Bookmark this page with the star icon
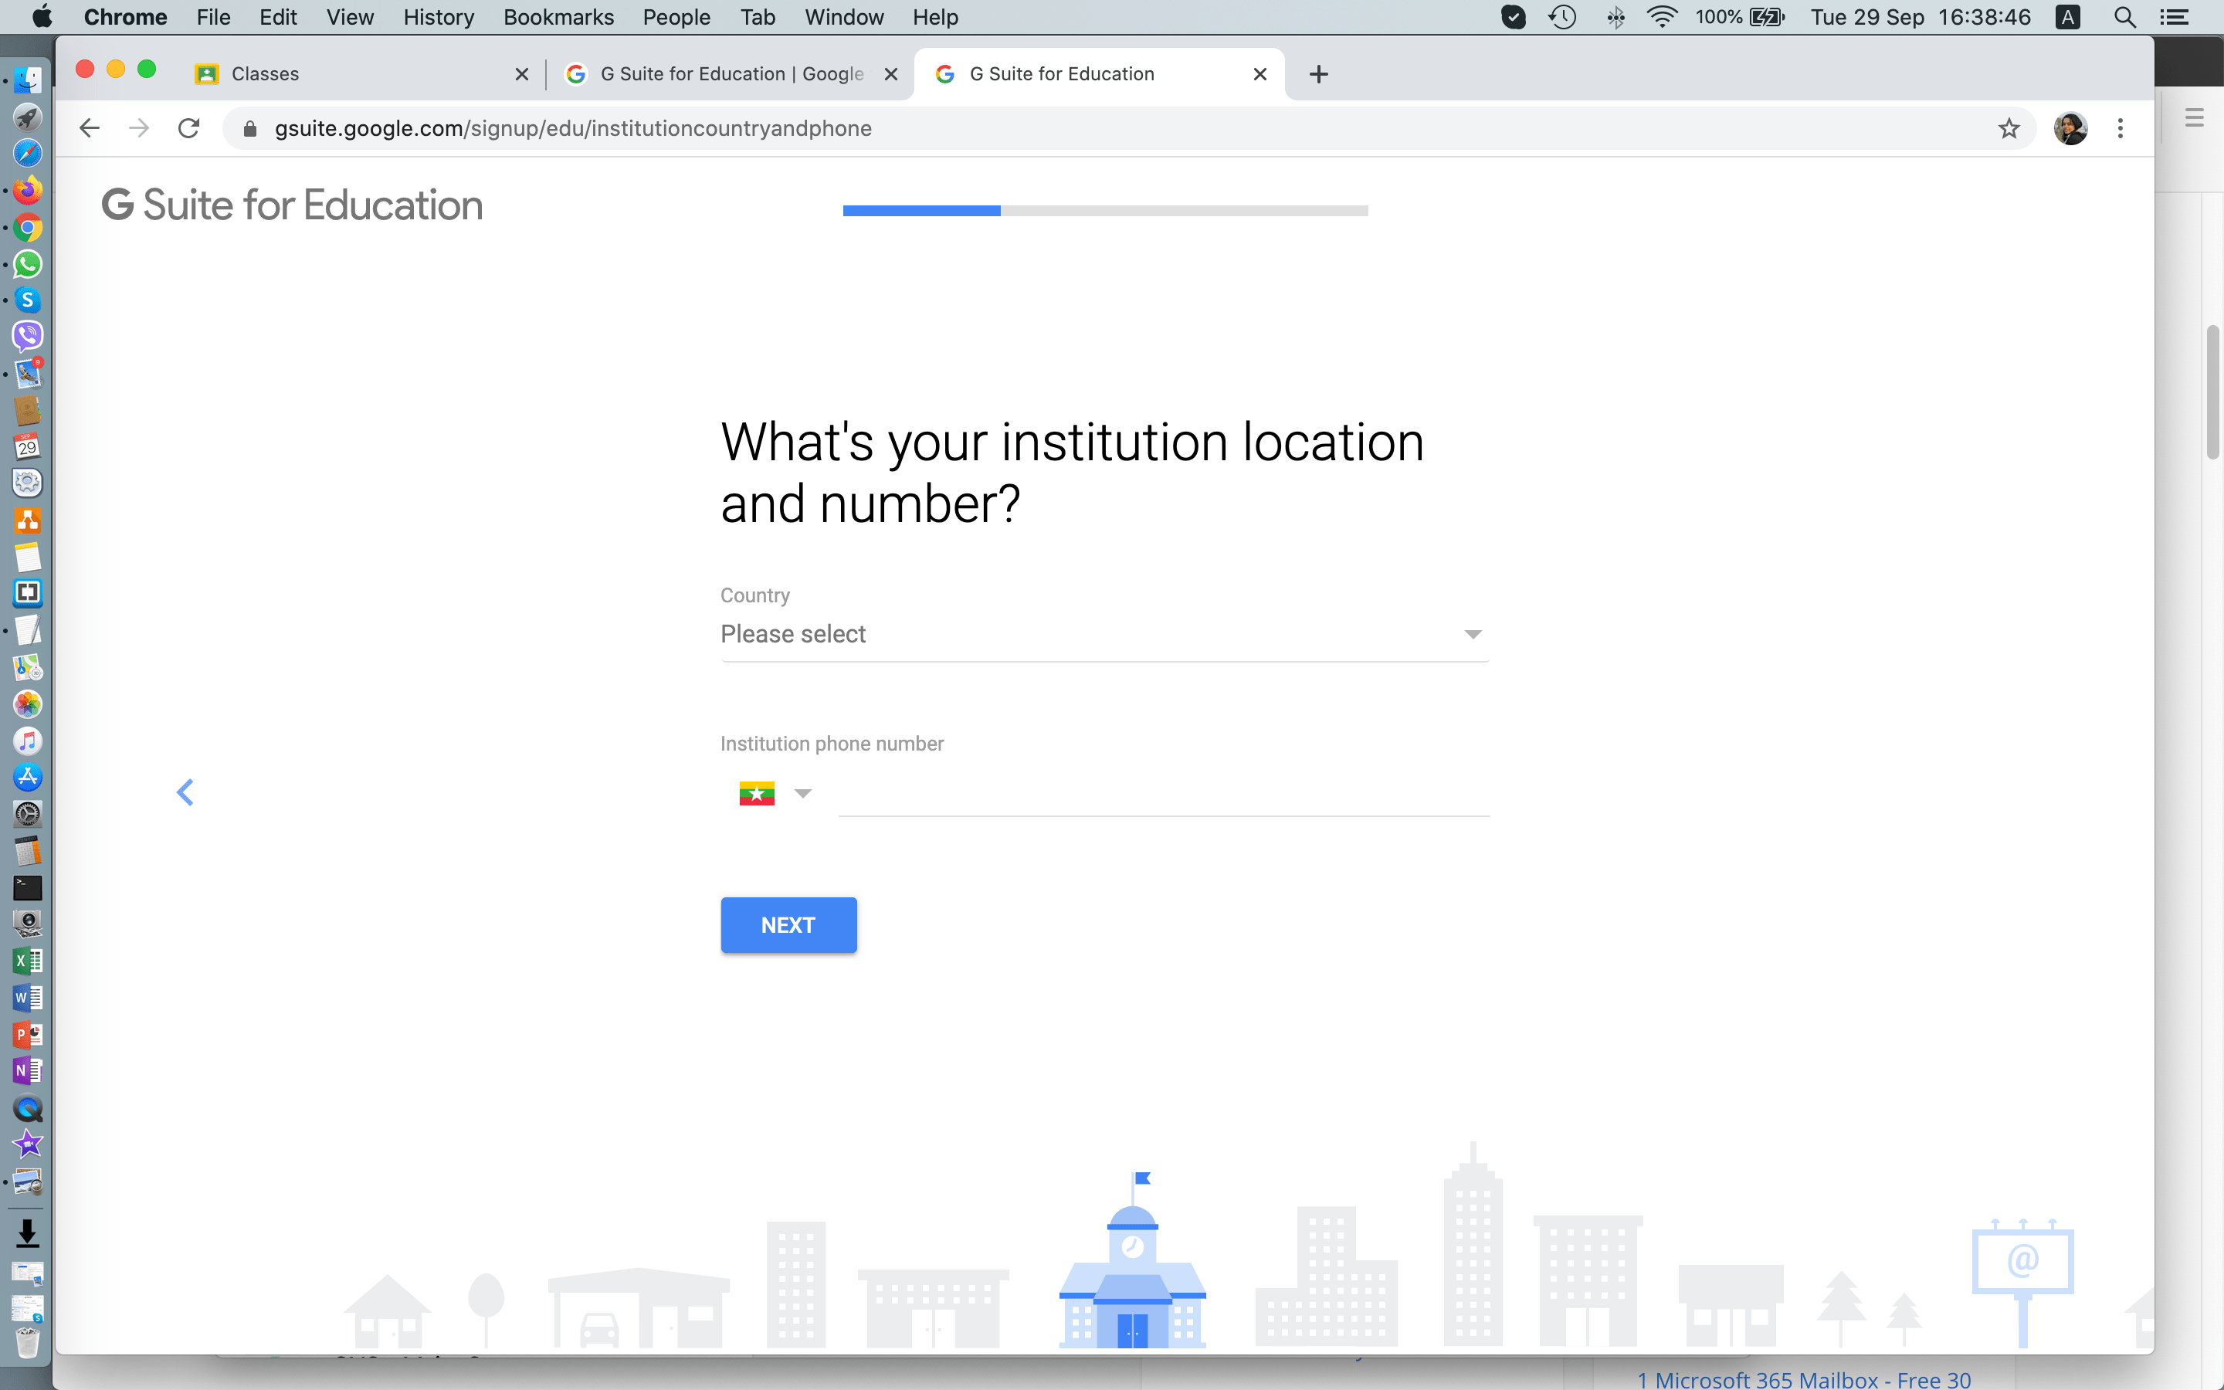 [x=2008, y=127]
